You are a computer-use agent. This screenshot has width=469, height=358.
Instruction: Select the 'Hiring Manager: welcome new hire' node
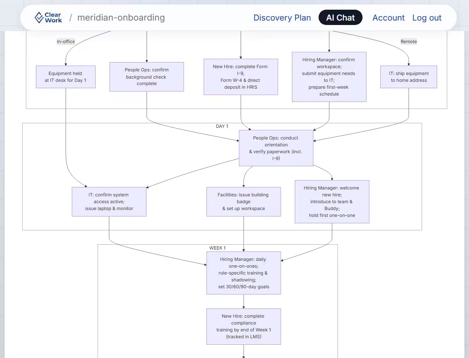332,202
